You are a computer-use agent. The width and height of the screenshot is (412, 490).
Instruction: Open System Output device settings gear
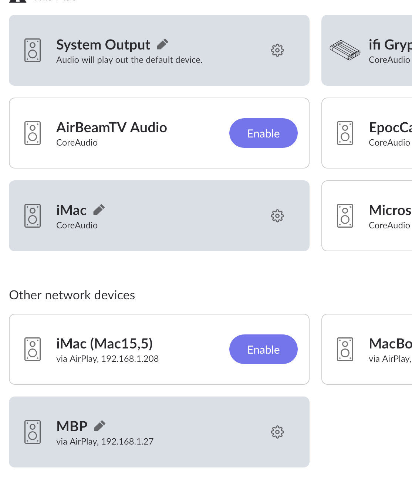(x=277, y=50)
